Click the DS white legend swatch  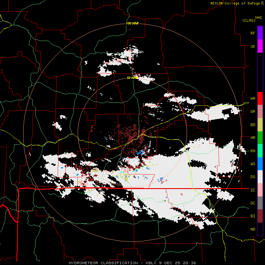click(260, 177)
